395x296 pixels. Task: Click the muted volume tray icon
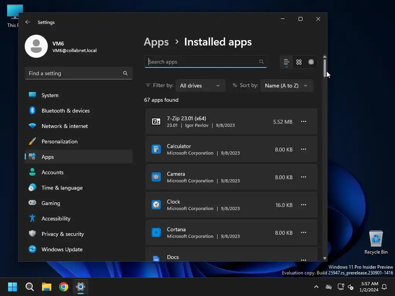[x=351, y=287]
